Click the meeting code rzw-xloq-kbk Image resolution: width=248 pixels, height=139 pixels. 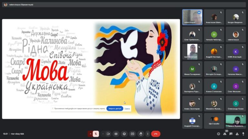point(17,134)
